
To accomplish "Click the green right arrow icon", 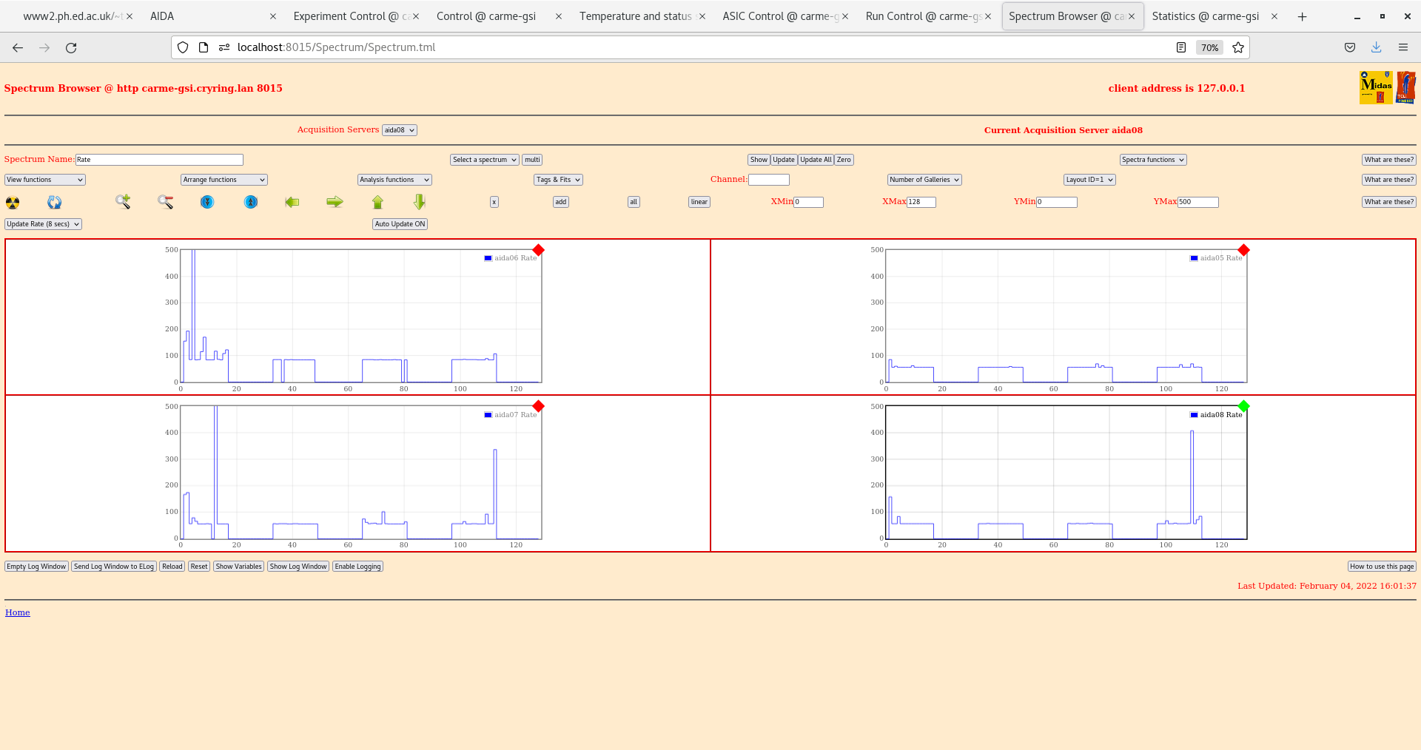I will point(335,202).
